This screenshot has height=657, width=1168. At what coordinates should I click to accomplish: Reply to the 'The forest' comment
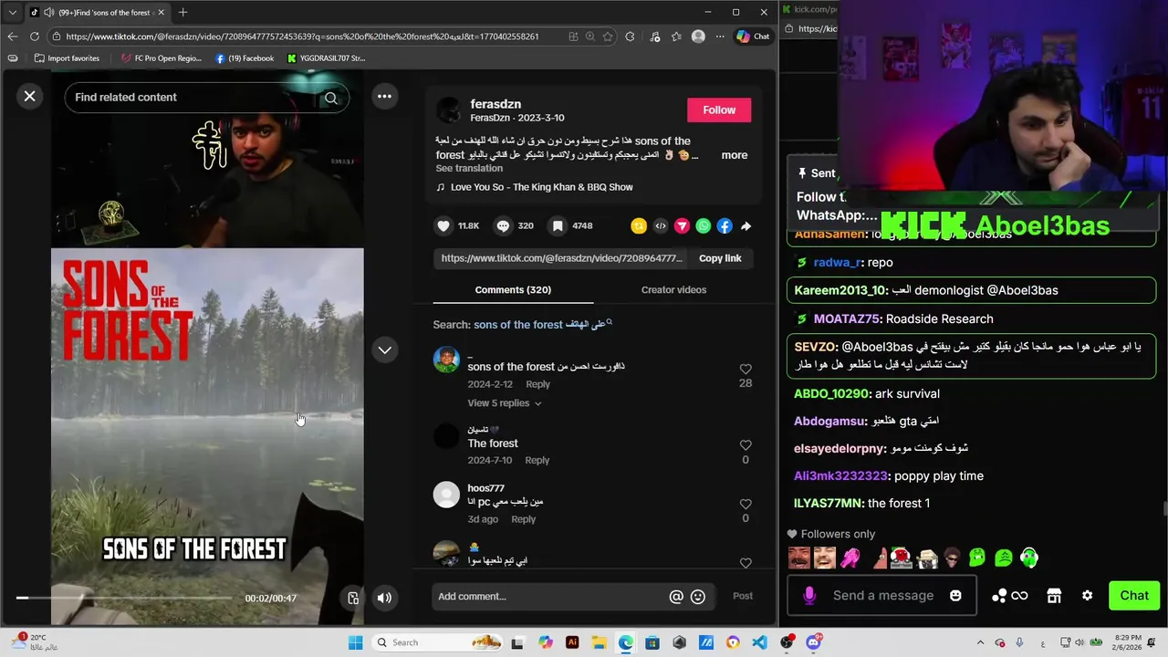coord(537,461)
